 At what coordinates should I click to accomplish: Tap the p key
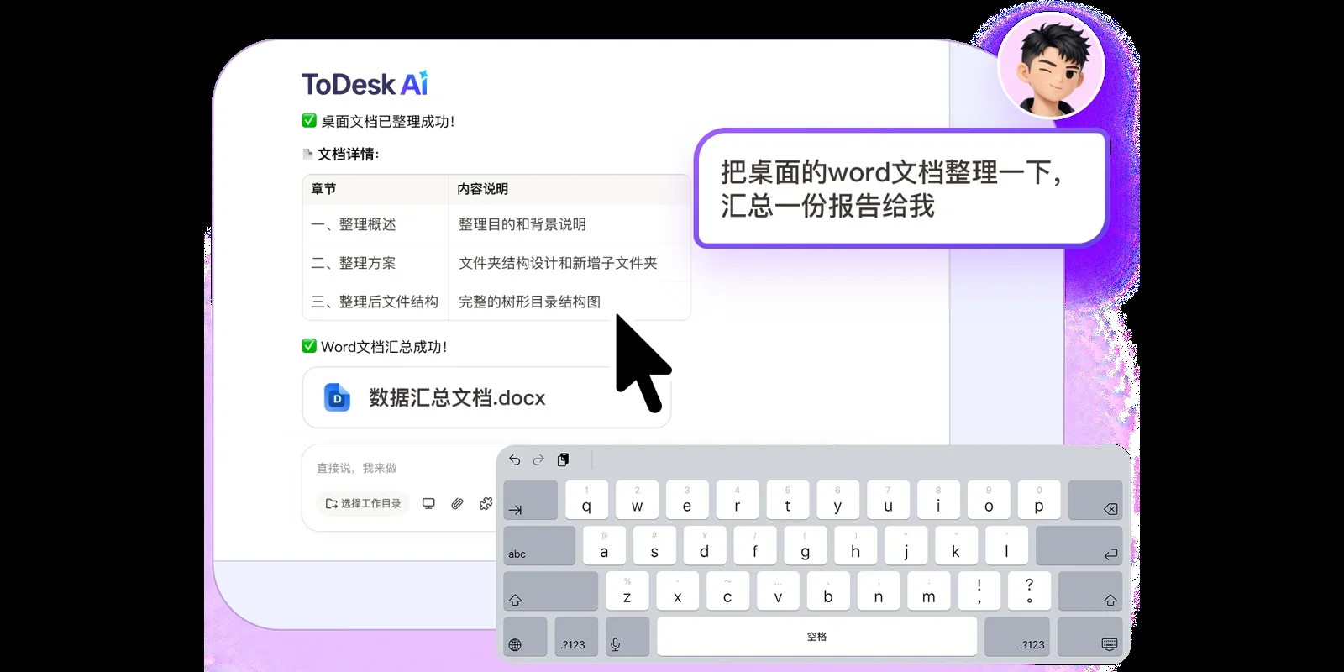click(1039, 501)
